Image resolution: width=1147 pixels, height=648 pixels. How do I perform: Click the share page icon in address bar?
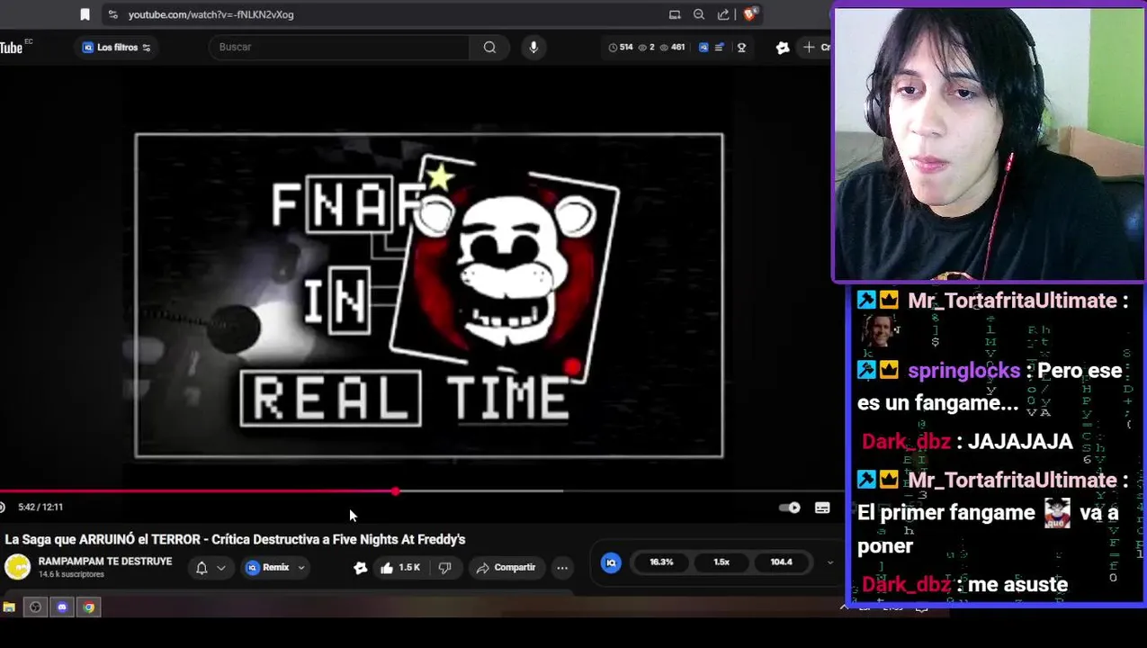click(723, 14)
